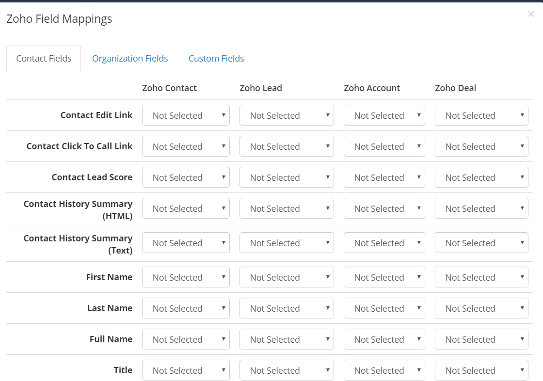
Task: Open Zoho Deal dropdown for Contact Click To Call Link
Action: click(x=482, y=146)
